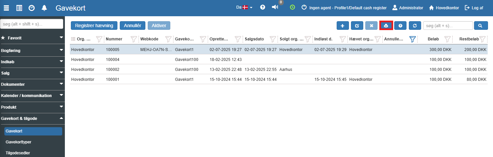Expand the Dokumenter sidebar section

(32, 84)
